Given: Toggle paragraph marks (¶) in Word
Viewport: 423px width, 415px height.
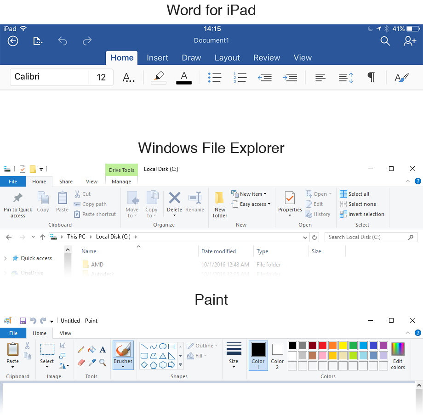Looking at the screenshot, I should [x=371, y=77].
